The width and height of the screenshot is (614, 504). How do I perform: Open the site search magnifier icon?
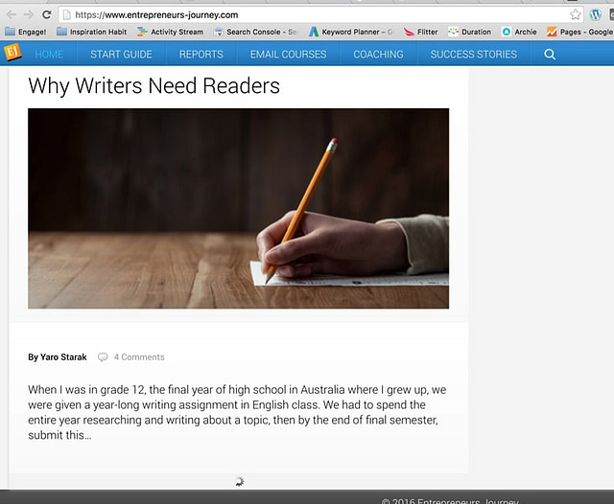coord(550,55)
